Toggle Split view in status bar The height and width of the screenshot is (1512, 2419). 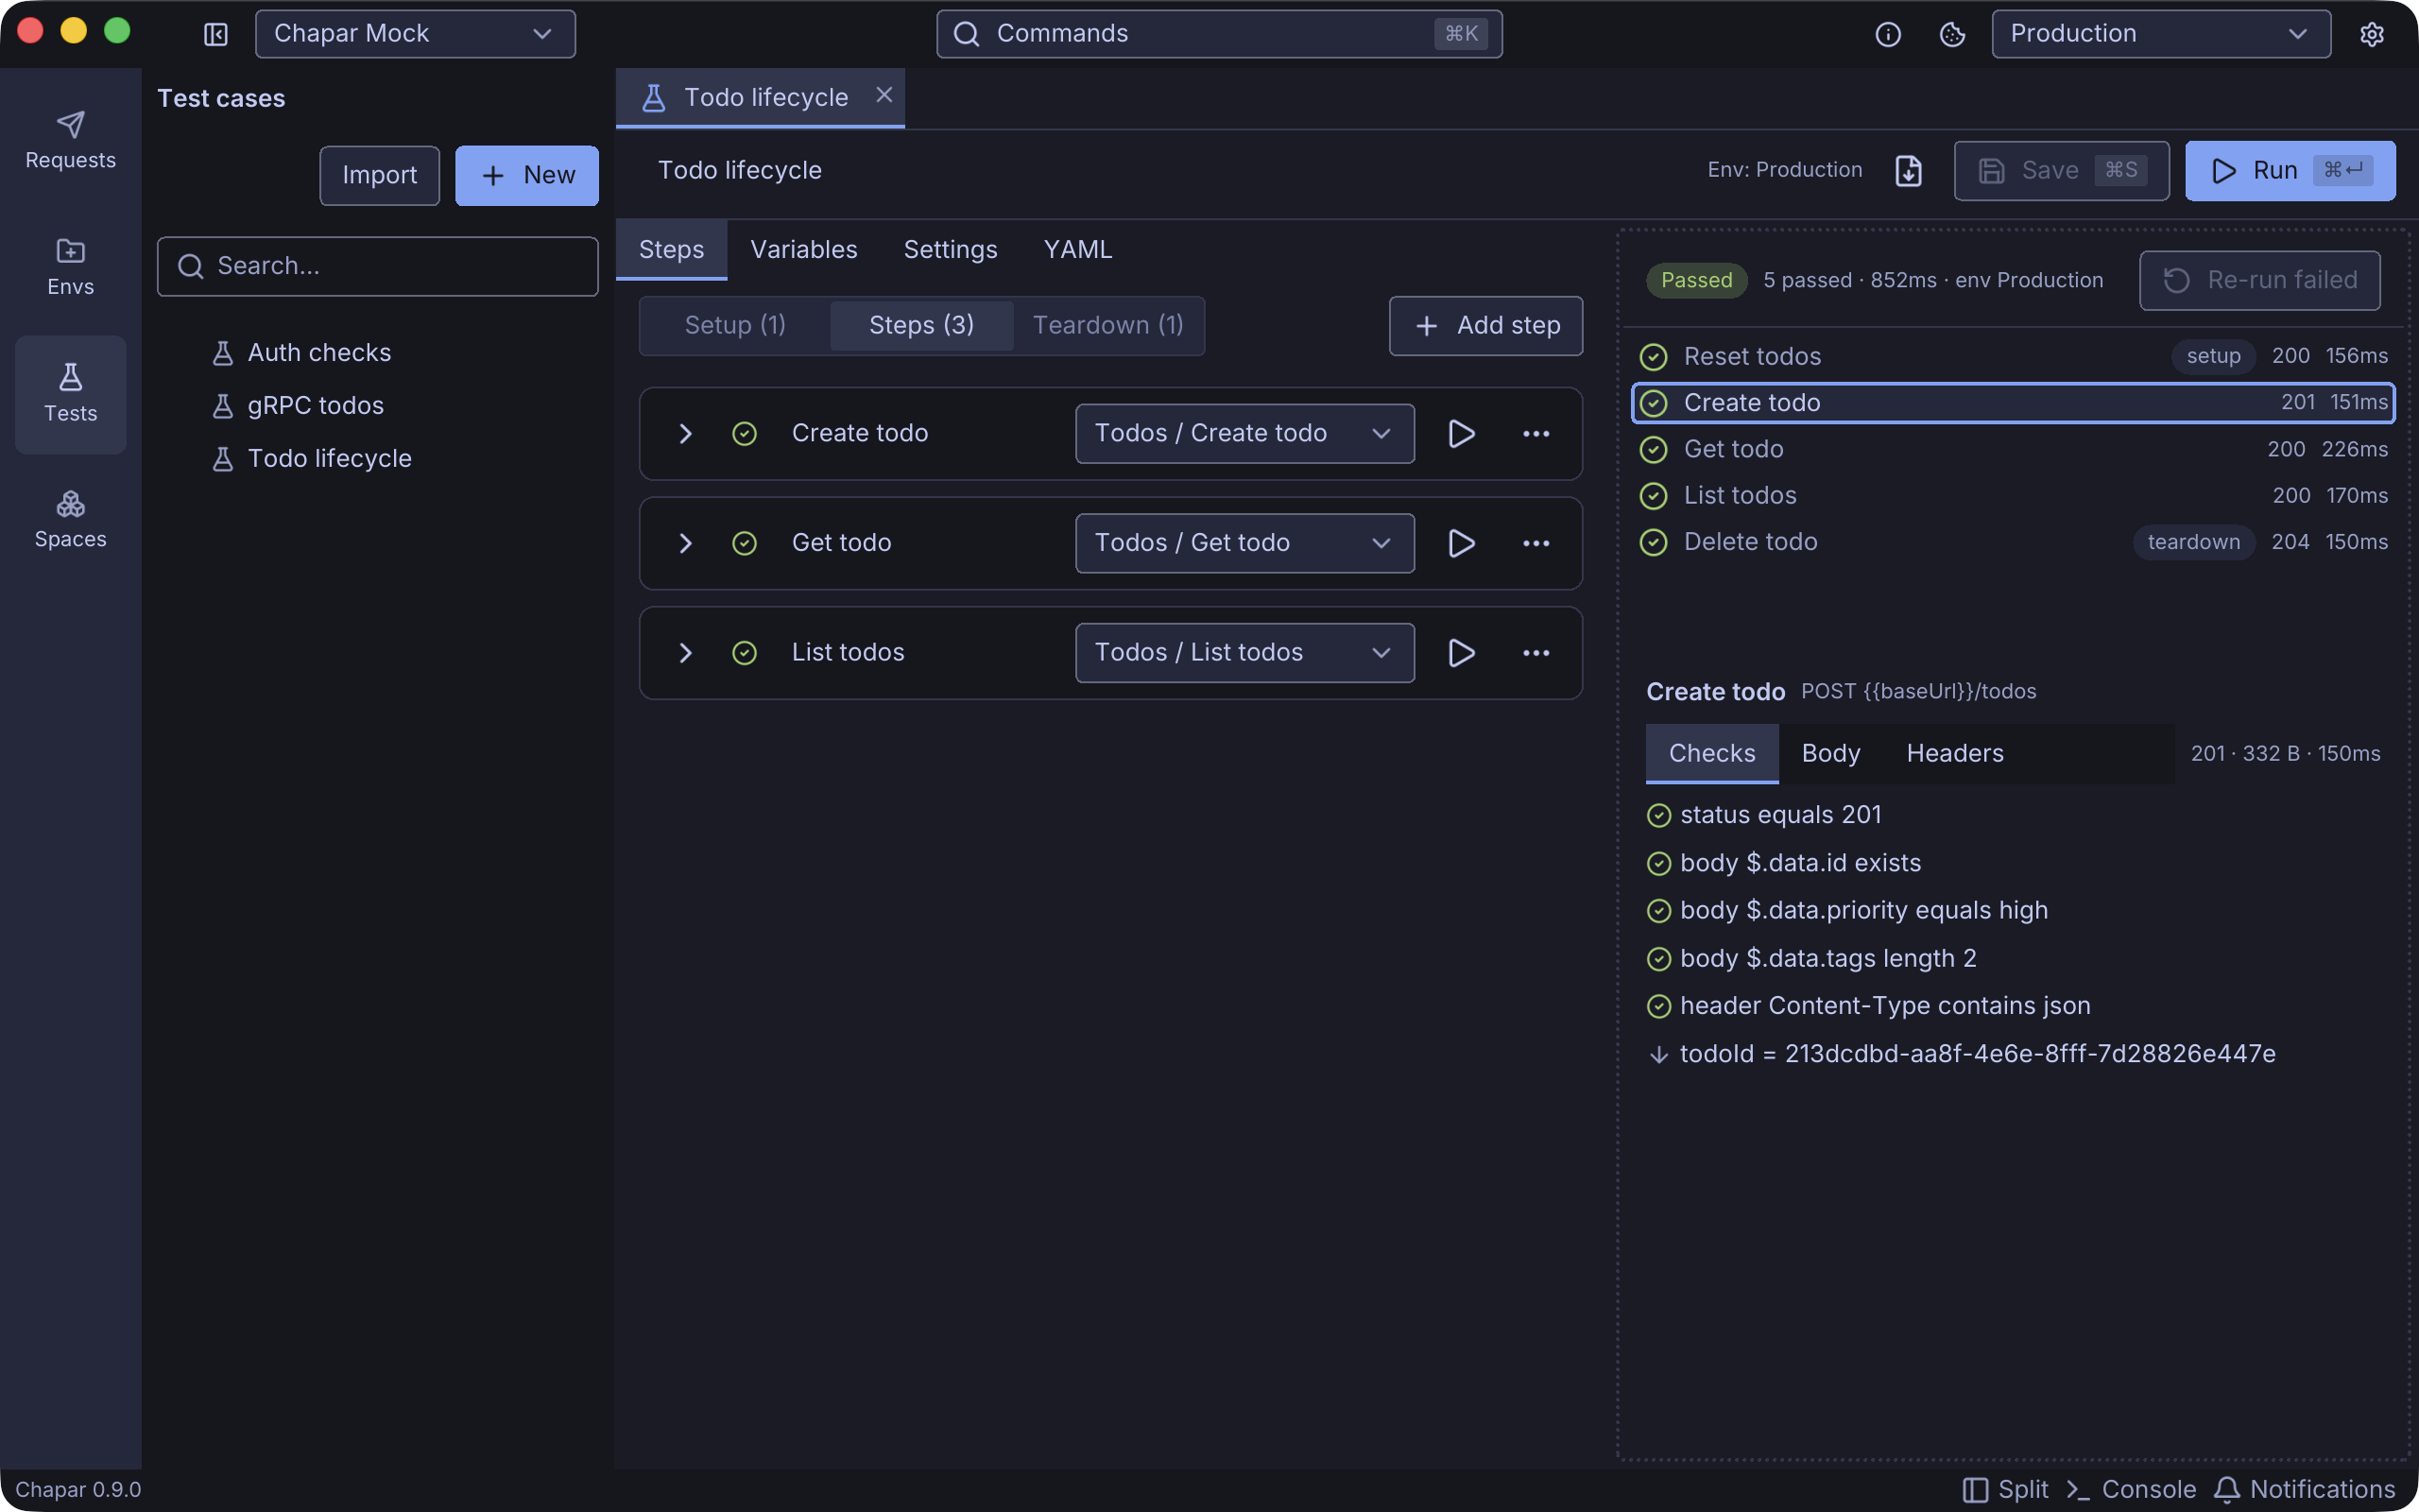(2006, 1490)
